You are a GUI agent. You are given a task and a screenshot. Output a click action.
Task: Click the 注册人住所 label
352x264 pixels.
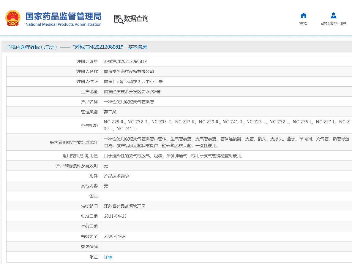click(87, 82)
